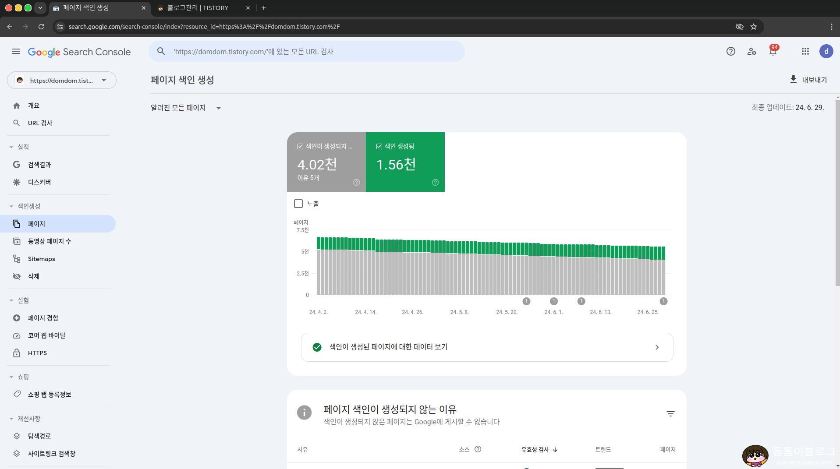Open URL 검사 in sidebar
This screenshot has height=469, width=840.
coord(58,123)
